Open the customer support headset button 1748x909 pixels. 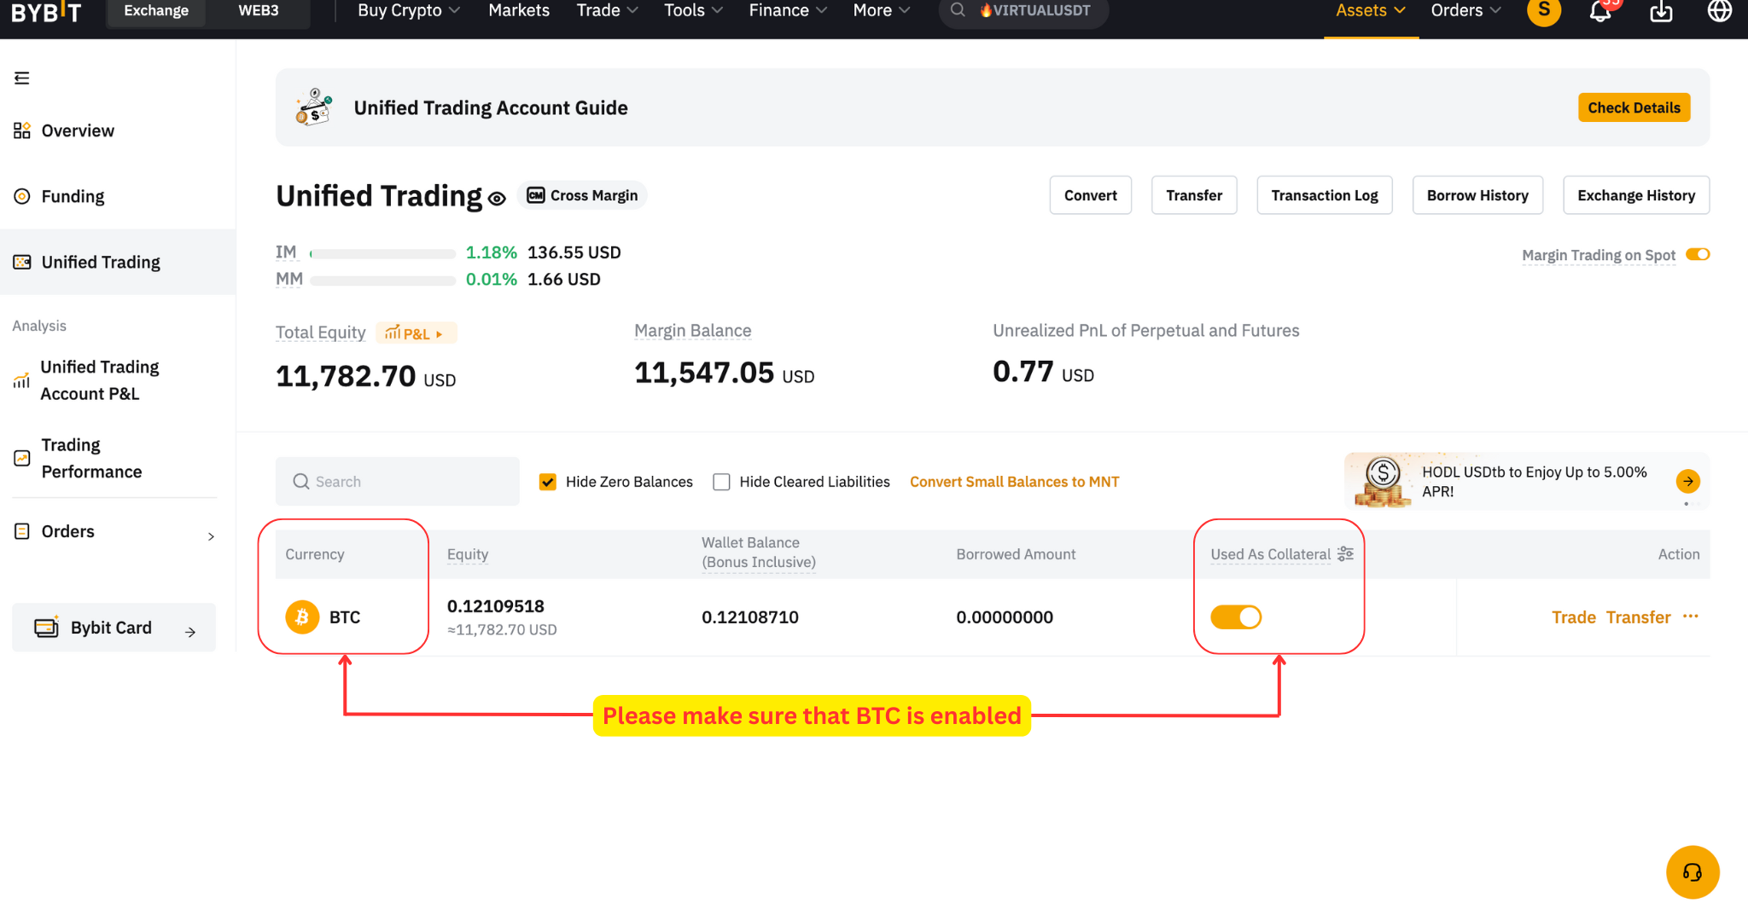(1693, 871)
